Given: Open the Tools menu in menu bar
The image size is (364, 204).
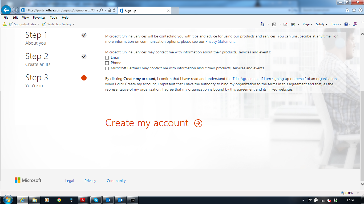Looking at the screenshot, I should point(54,18).
